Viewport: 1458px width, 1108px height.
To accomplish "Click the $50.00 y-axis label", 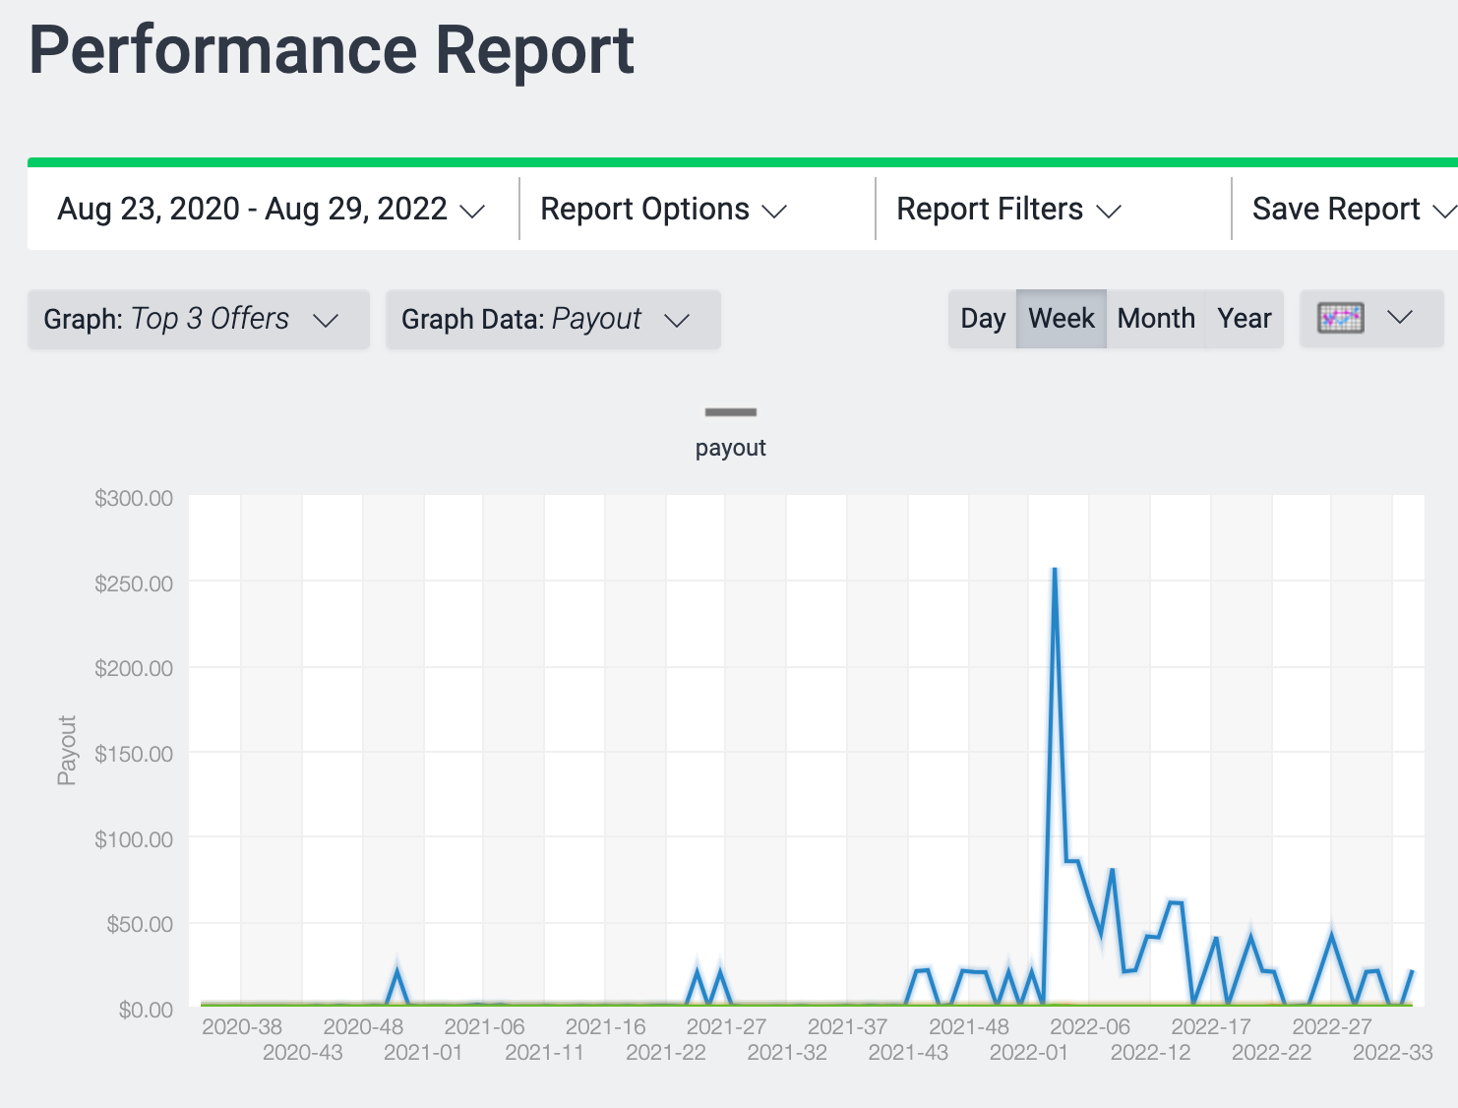I will [x=140, y=924].
